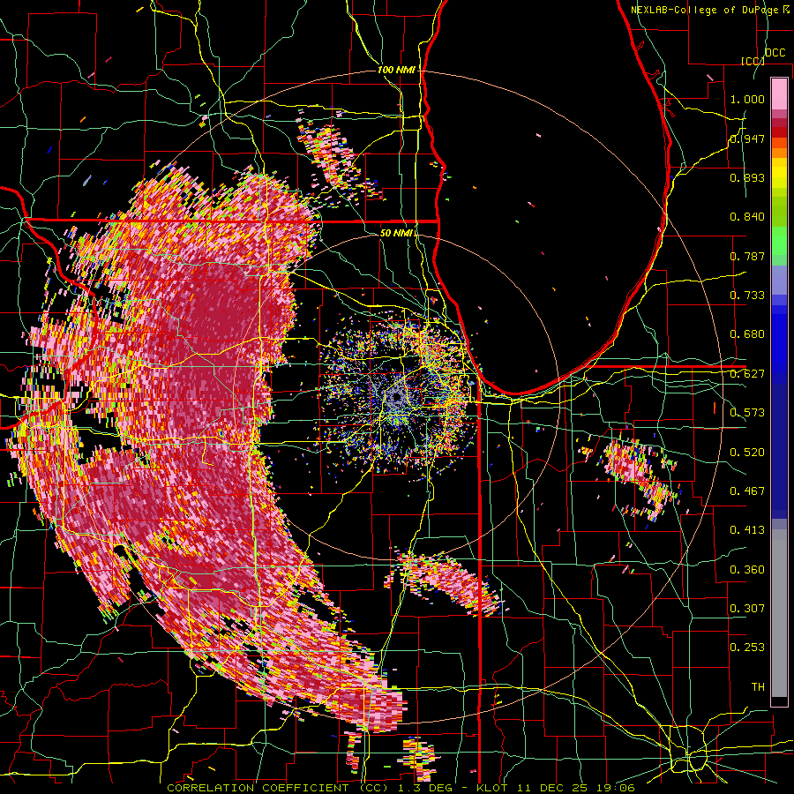
Task: Select the 0.733 value on the color scale
Action: coord(747,296)
